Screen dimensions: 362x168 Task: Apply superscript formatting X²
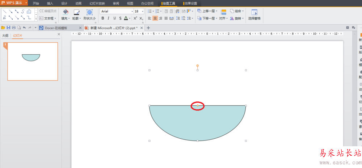(135, 18)
